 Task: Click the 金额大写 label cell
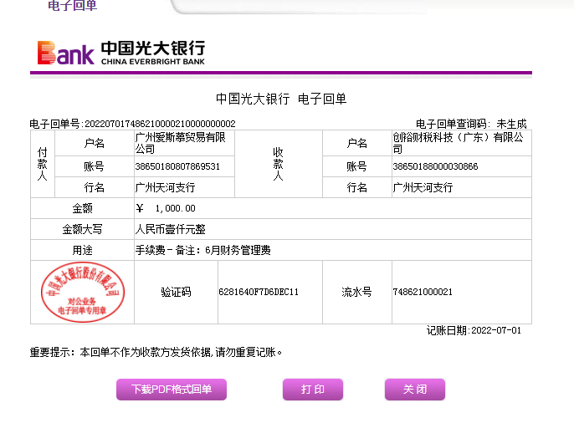[x=82, y=229]
